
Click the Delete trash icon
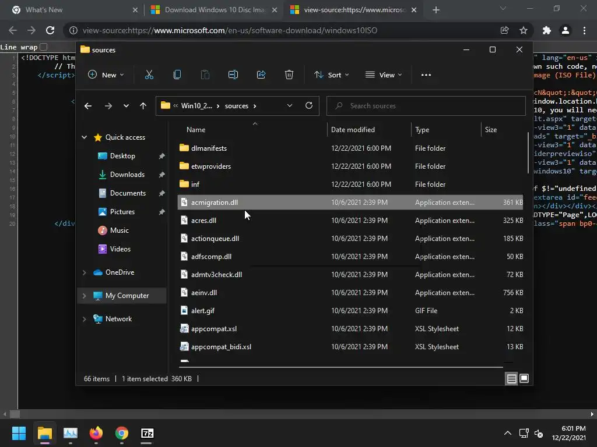(x=289, y=75)
